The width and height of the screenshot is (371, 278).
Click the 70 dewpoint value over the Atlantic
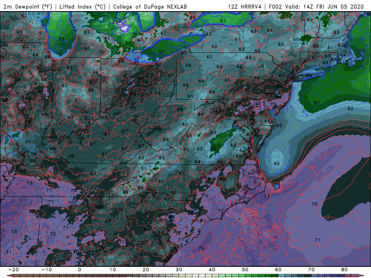[314, 204]
